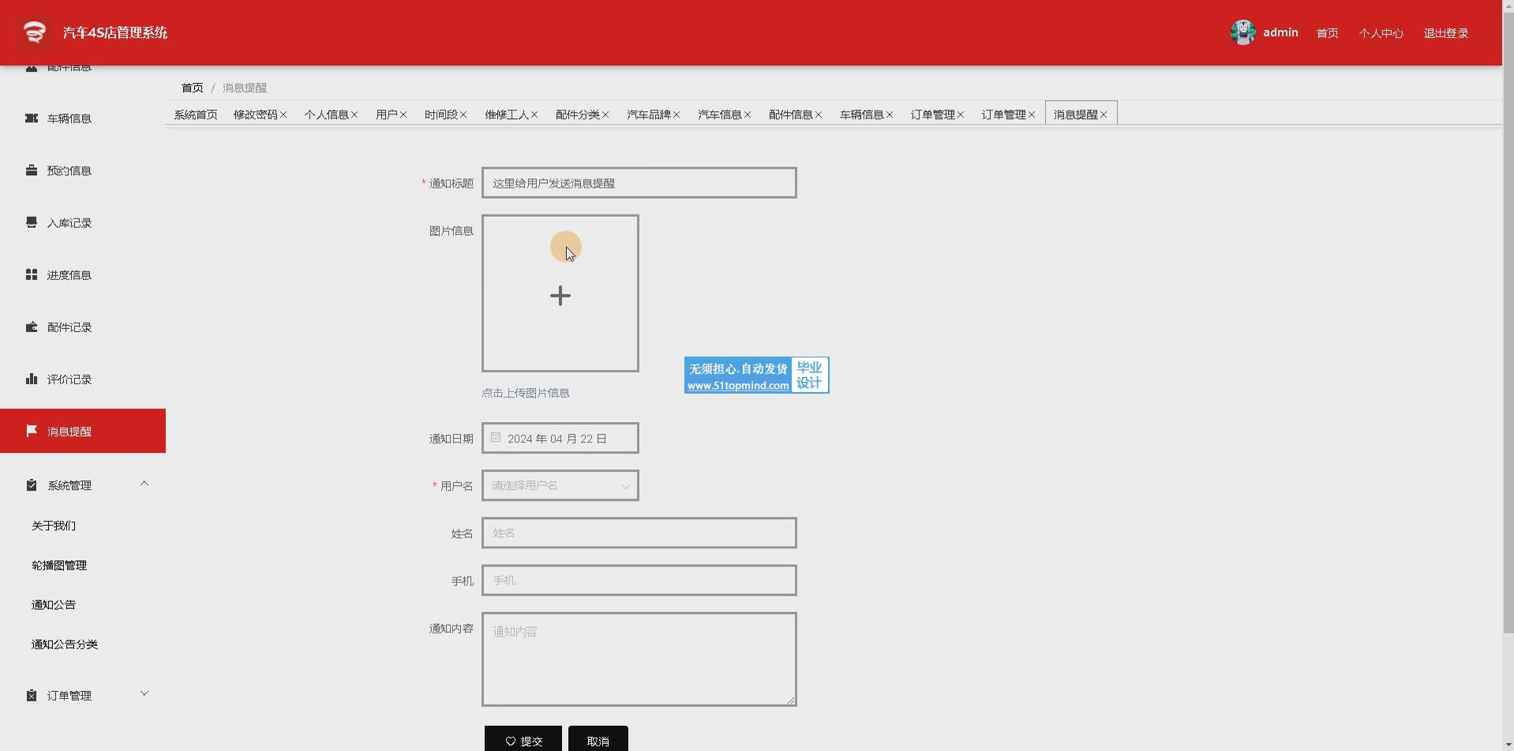Open the 通知日期 date picker field
This screenshot has height=751, width=1514.
point(560,439)
